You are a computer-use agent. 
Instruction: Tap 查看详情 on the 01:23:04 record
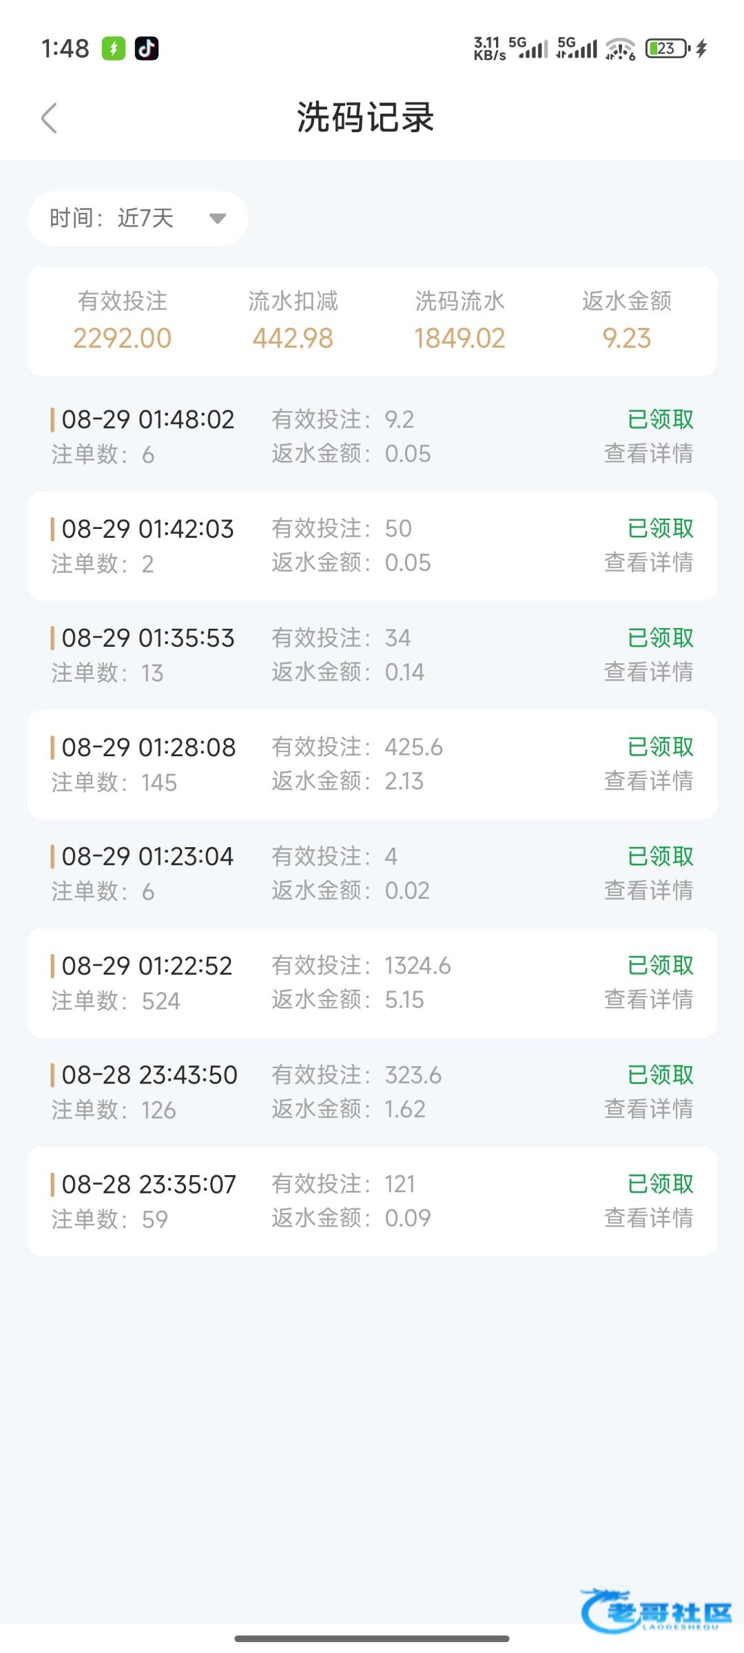point(648,891)
